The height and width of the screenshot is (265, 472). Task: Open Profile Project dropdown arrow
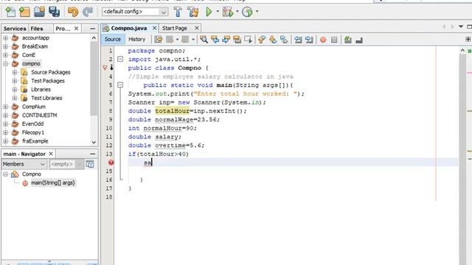tap(257, 12)
